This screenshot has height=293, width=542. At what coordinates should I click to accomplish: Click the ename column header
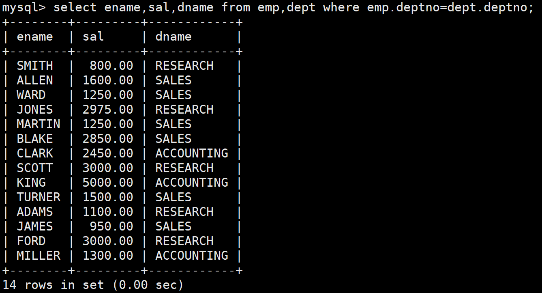coord(35,37)
